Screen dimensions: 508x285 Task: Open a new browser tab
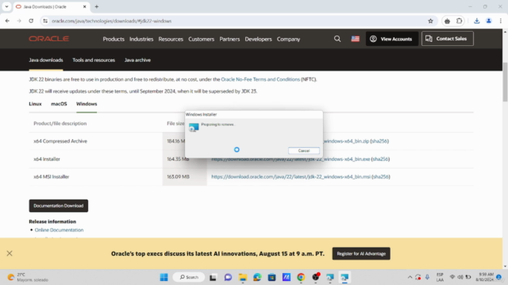[97, 6]
